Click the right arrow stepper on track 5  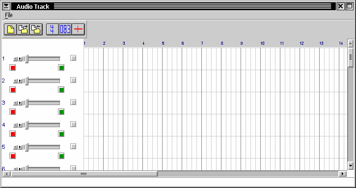20,147
